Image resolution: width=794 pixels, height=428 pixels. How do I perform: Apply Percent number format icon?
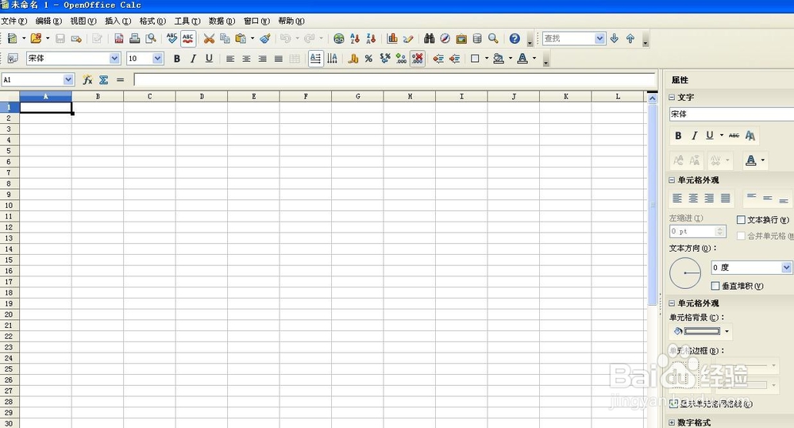tap(368, 59)
